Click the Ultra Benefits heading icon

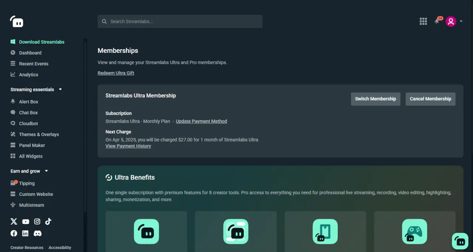109,177
